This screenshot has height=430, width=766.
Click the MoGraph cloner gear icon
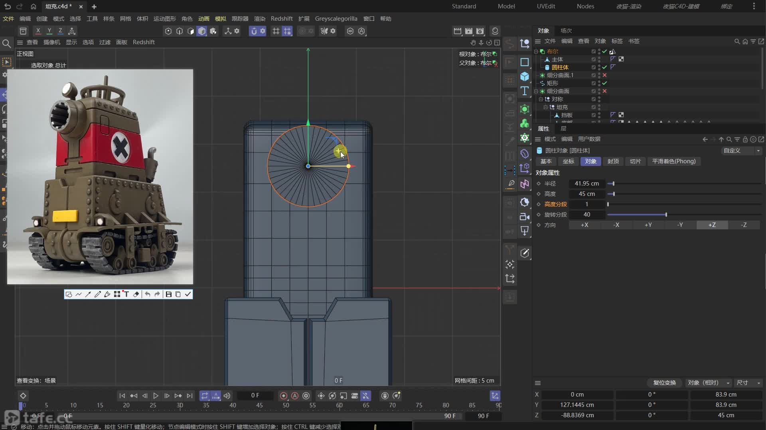(x=525, y=138)
